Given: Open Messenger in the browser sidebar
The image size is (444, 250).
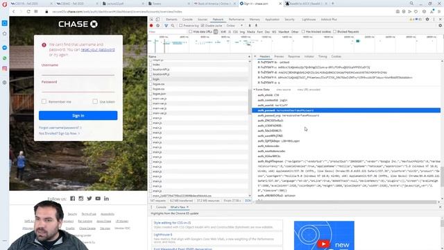Looking at the screenshot, I should (x=5, y=48).
